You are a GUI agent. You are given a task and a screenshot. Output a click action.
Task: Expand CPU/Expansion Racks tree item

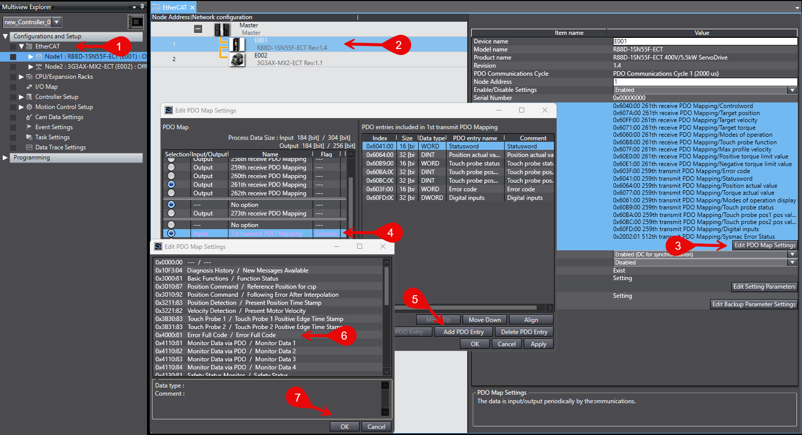21,77
